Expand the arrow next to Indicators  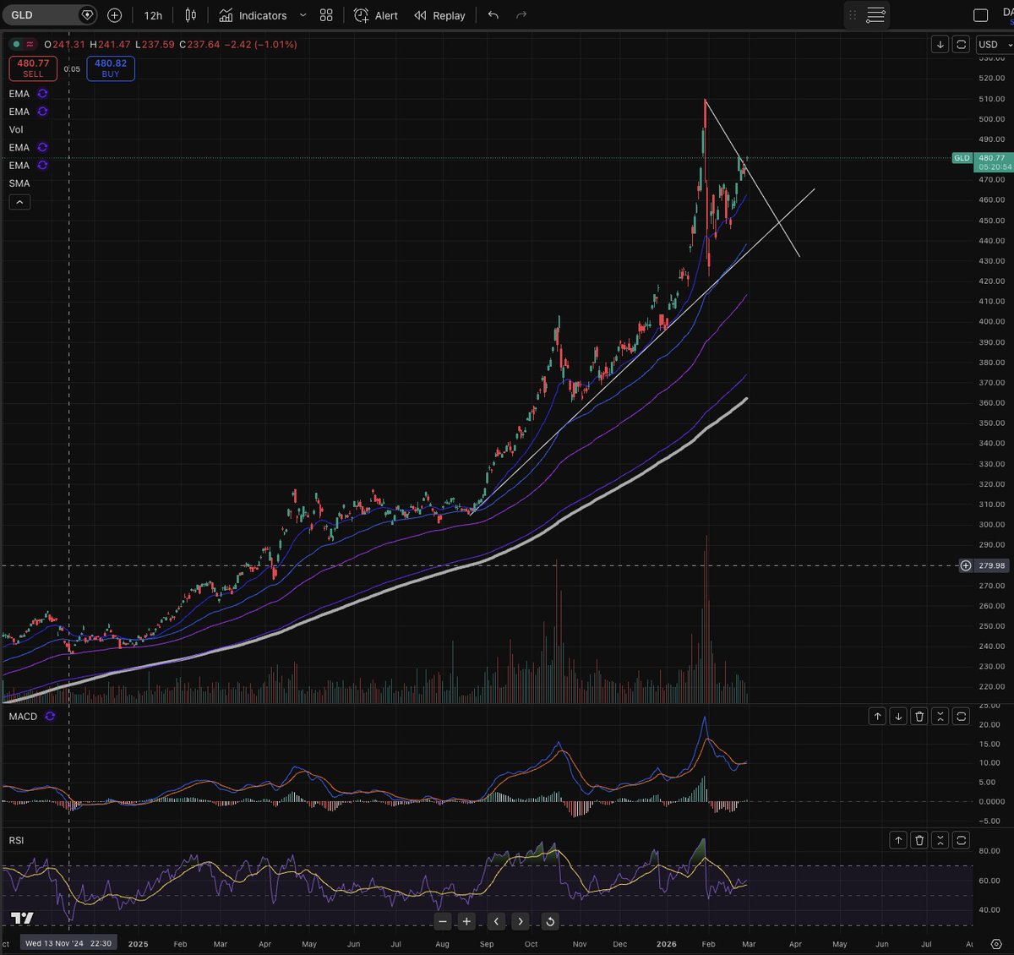point(303,15)
